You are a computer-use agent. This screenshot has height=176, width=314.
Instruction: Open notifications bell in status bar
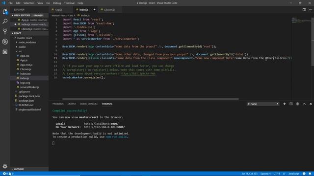click(x=310, y=174)
